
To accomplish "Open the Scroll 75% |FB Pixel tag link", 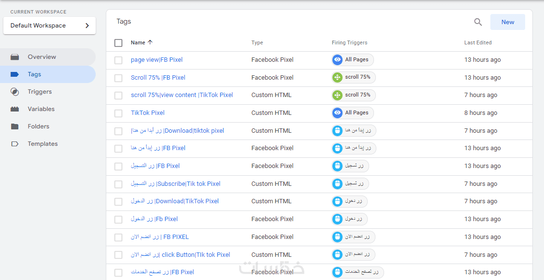I will point(158,78).
